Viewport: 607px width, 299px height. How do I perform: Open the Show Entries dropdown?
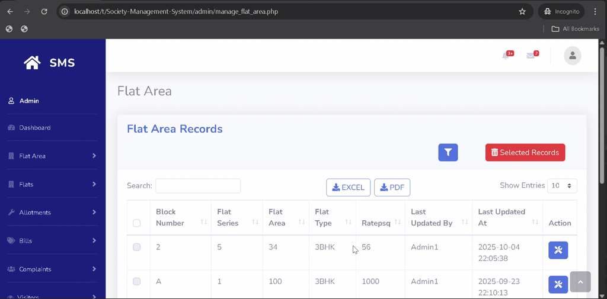point(562,186)
